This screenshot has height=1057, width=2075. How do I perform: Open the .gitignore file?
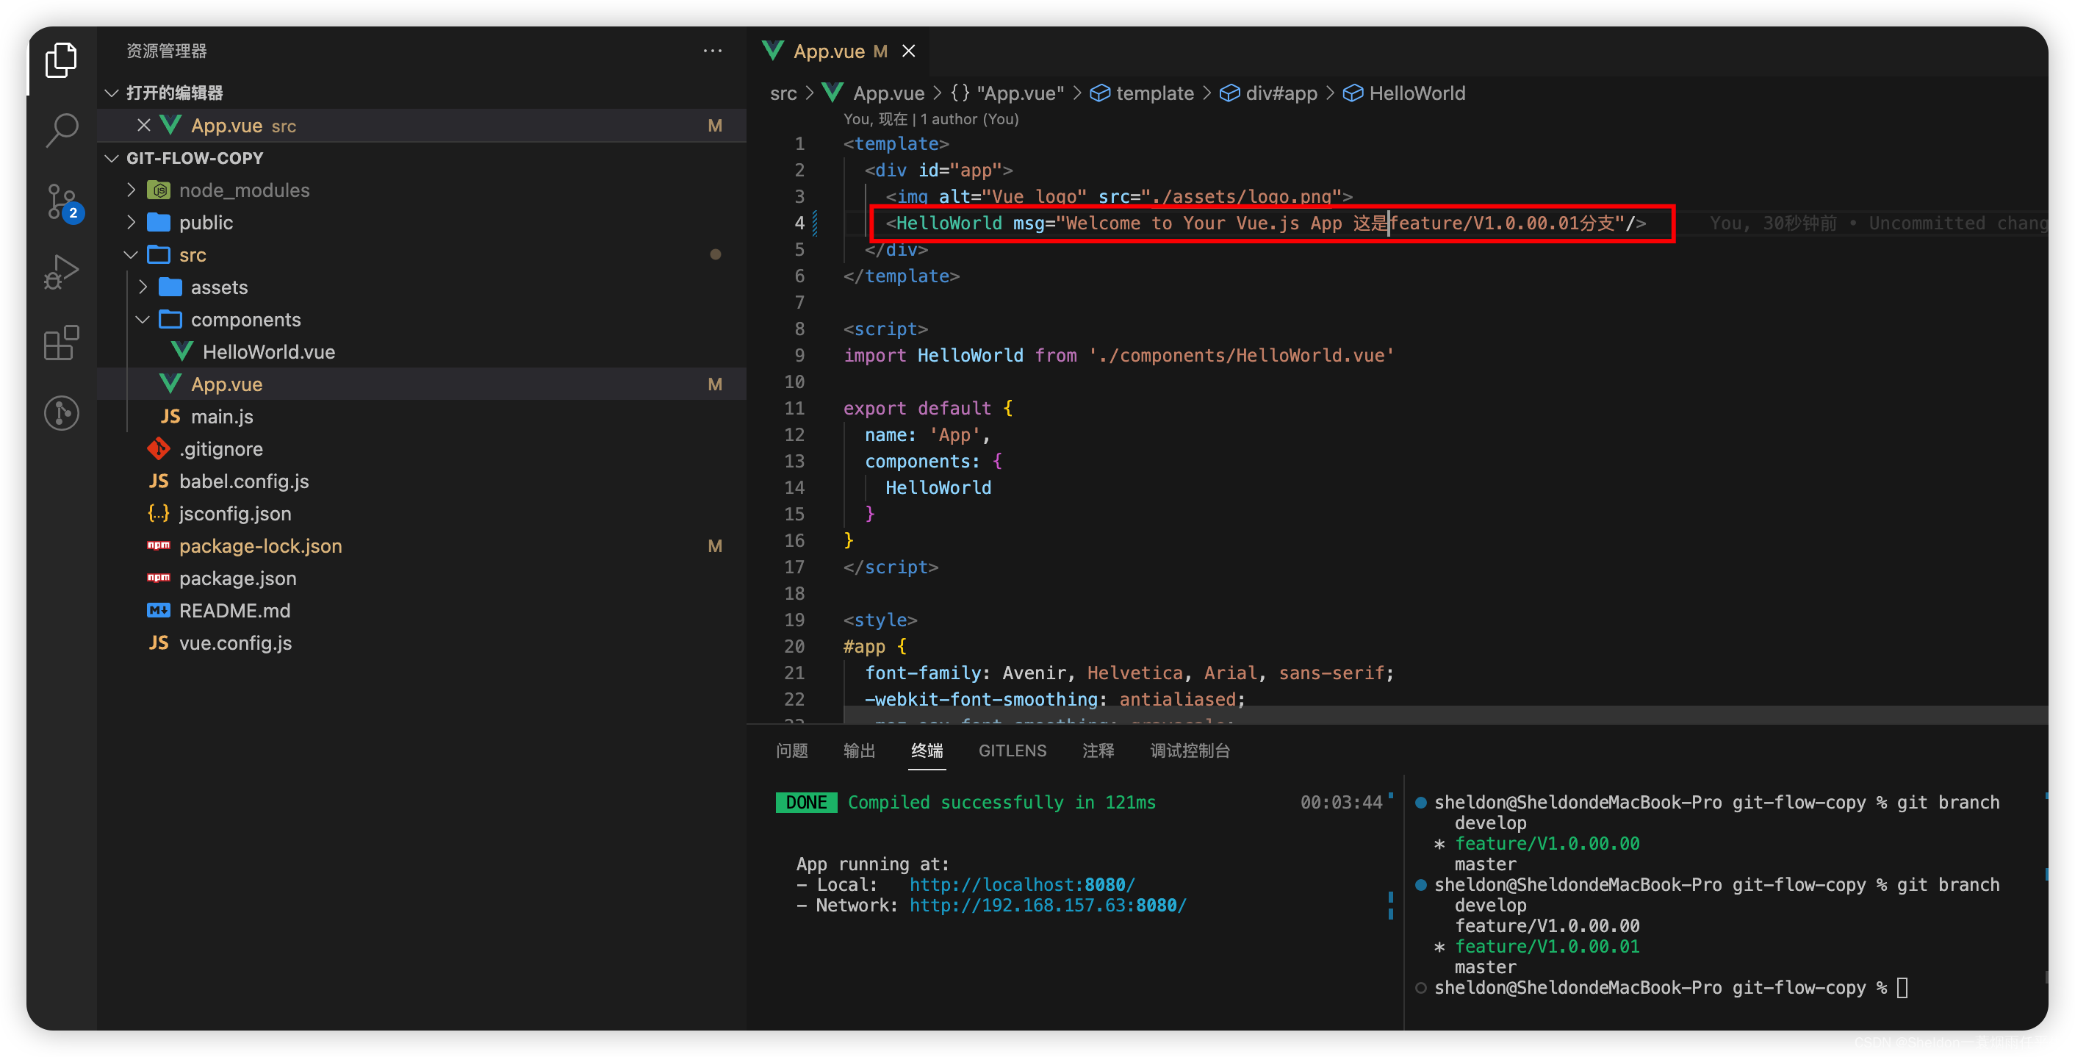click(421, 448)
